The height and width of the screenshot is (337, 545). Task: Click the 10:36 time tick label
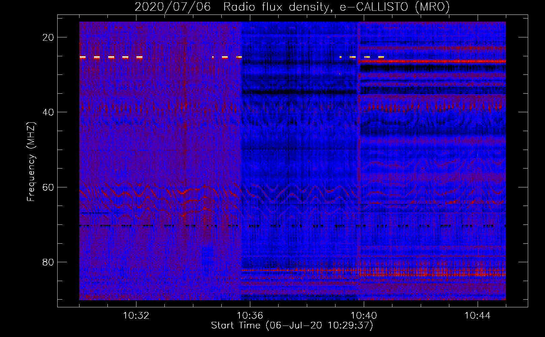250,316
